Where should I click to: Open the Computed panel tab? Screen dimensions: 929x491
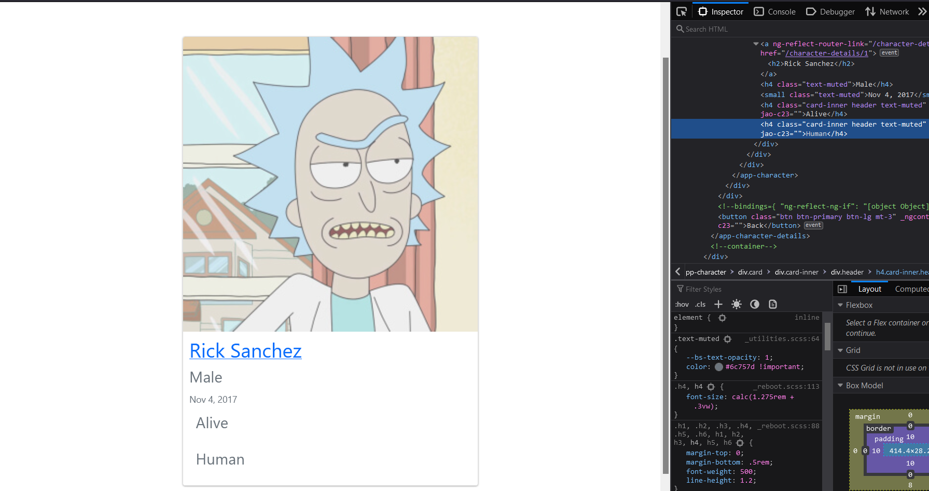911,289
